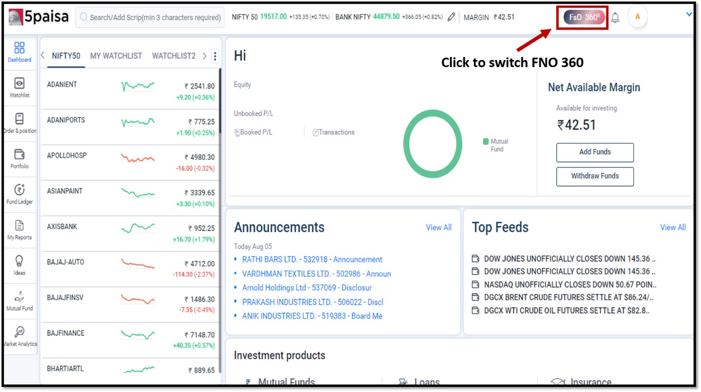Screen dimensions: 701x392
Task: Switch to MY WATCHLIST tab
Action: point(116,56)
